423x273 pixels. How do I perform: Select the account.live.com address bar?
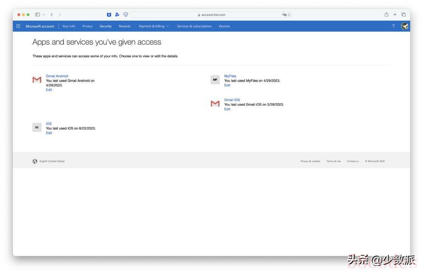pos(211,15)
